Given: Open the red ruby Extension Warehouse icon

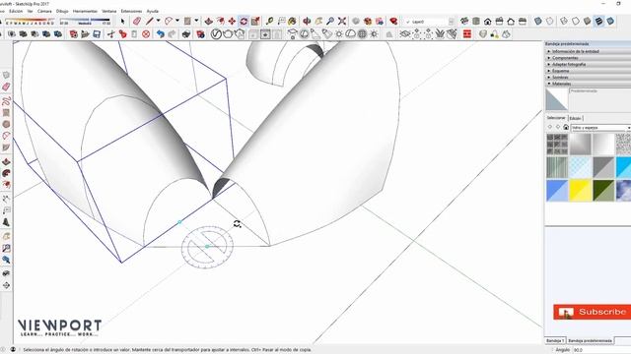Looking at the screenshot, I should coord(393,22).
